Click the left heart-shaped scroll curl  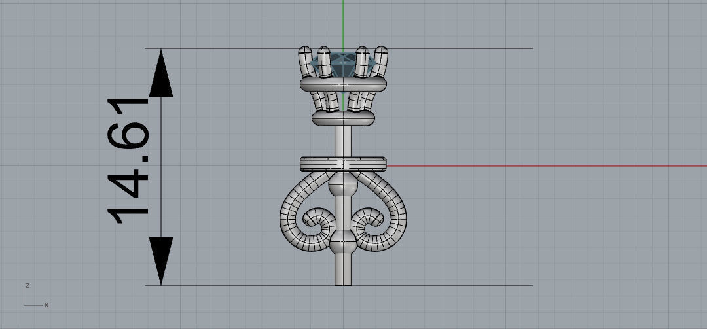click(308, 212)
